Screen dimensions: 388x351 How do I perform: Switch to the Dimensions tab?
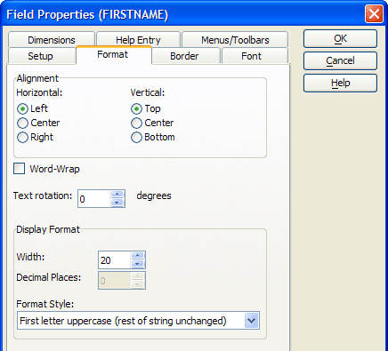click(x=52, y=40)
